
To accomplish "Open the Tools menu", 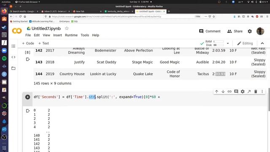I will click(x=85, y=35).
